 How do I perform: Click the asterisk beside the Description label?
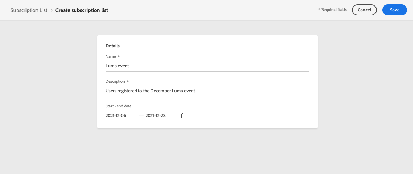(128, 82)
